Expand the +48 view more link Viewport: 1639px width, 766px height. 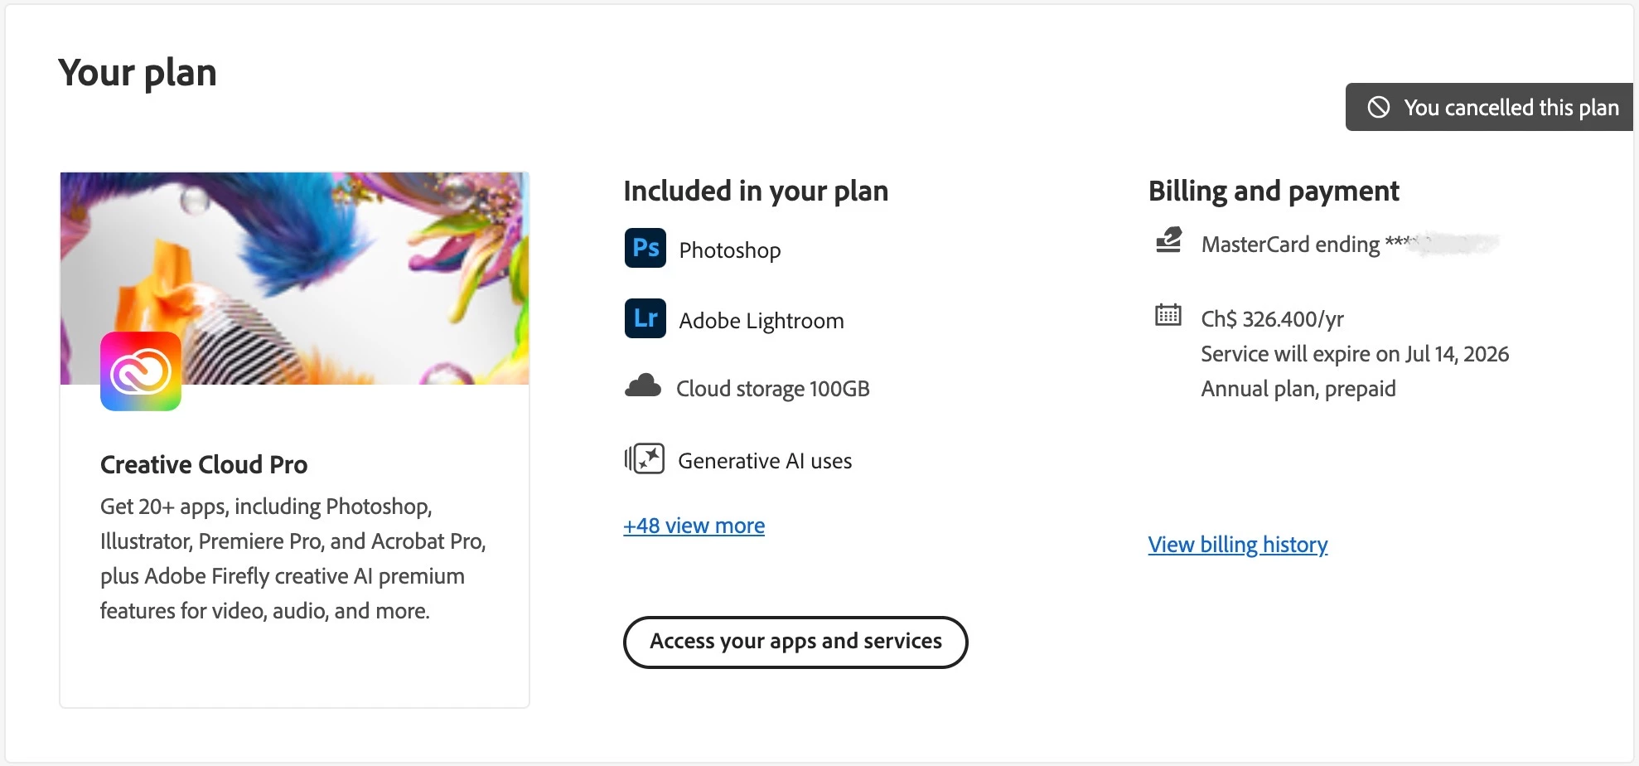point(694,526)
